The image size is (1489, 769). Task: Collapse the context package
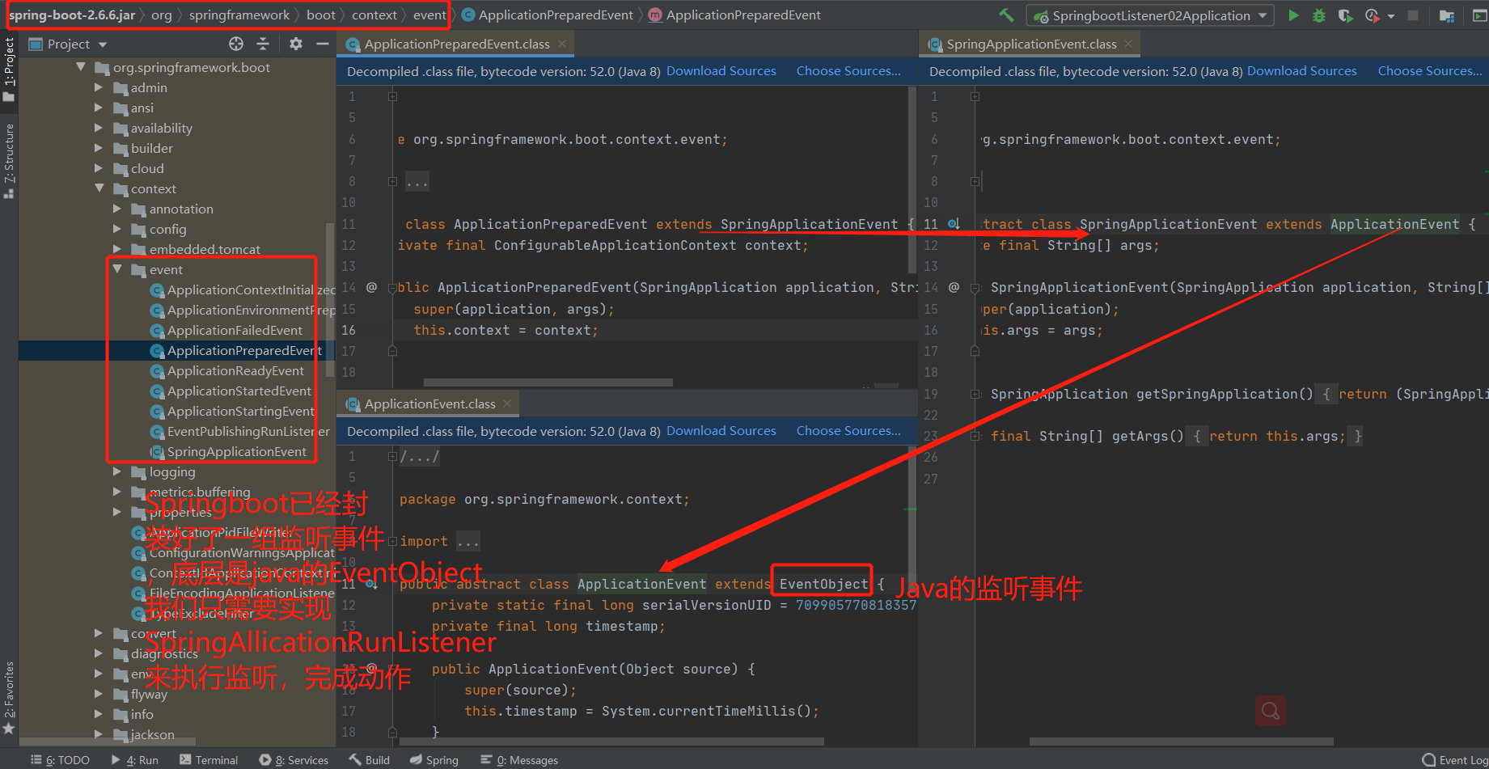99,188
